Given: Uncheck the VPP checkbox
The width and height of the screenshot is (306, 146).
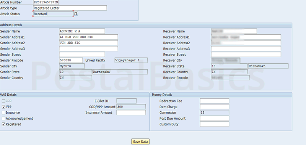Looking at the screenshot, I should [x=3, y=107].
